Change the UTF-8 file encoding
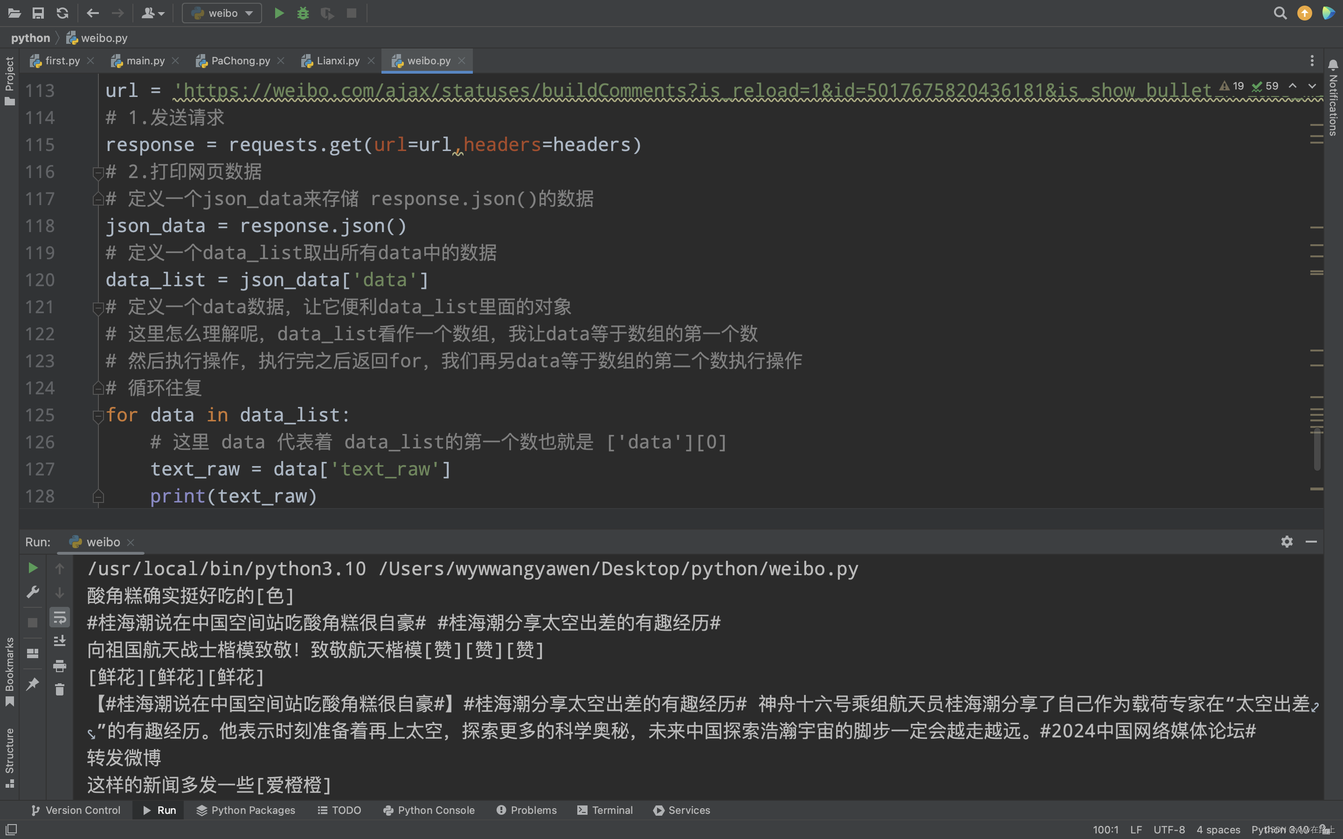This screenshot has height=839, width=1343. click(x=1169, y=830)
